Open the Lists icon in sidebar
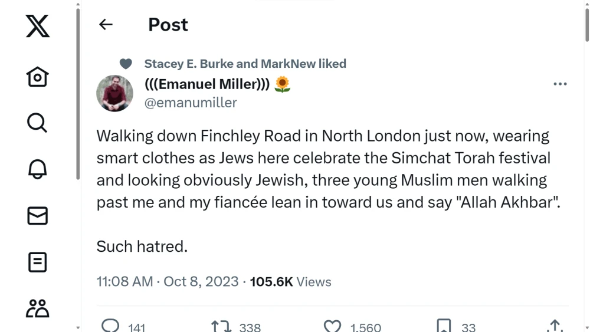590x332 pixels. click(x=38, y=262)
